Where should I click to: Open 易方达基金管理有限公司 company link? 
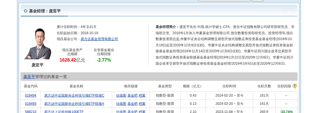pyautogui.click(x=99, y=39)
